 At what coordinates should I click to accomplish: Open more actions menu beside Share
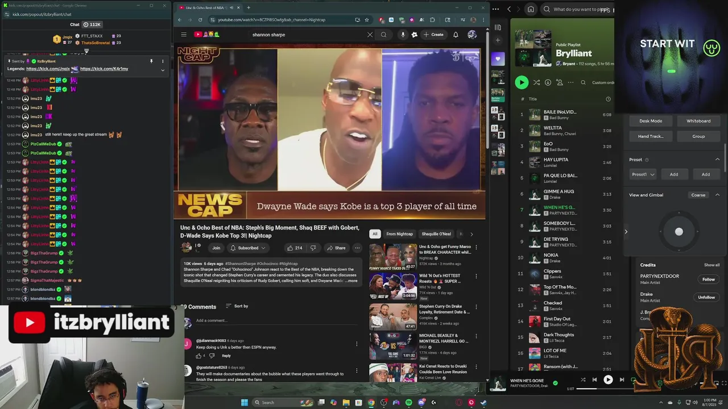[x=357, y=248]
